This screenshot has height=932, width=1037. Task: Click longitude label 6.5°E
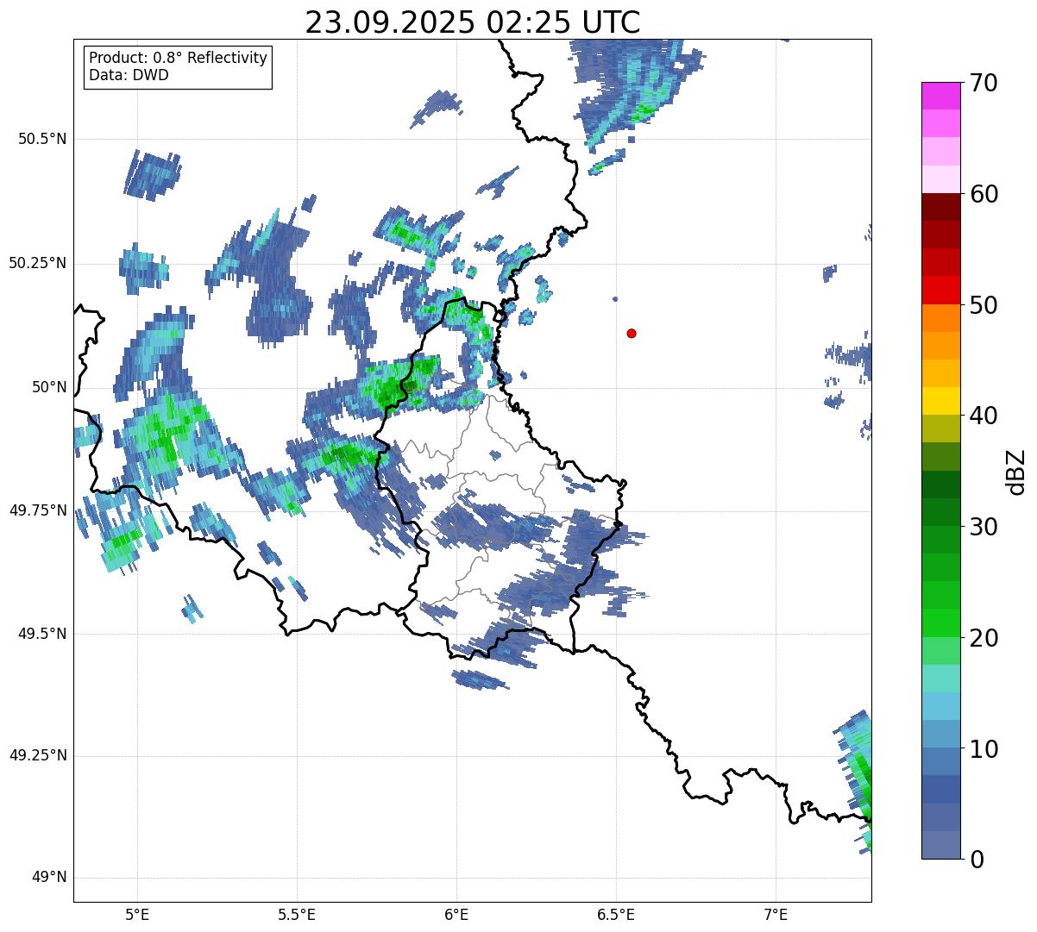(616, 915)
